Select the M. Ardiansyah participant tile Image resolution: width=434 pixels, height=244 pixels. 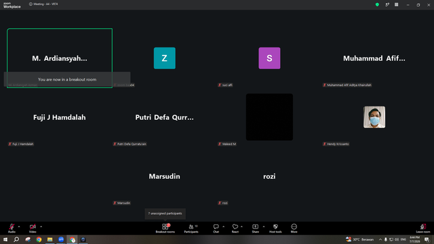(x=60, y=58)
